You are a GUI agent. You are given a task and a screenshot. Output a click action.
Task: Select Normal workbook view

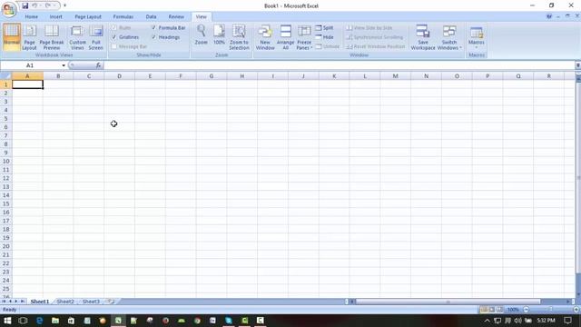click(x=12, y=36)
